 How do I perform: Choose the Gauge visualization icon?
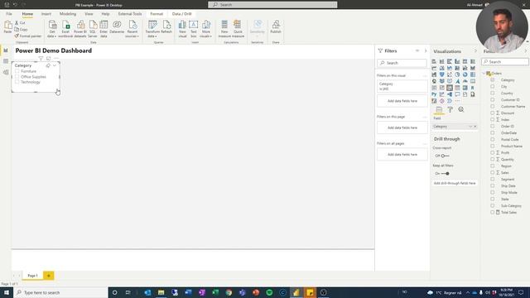pos(465,81)
